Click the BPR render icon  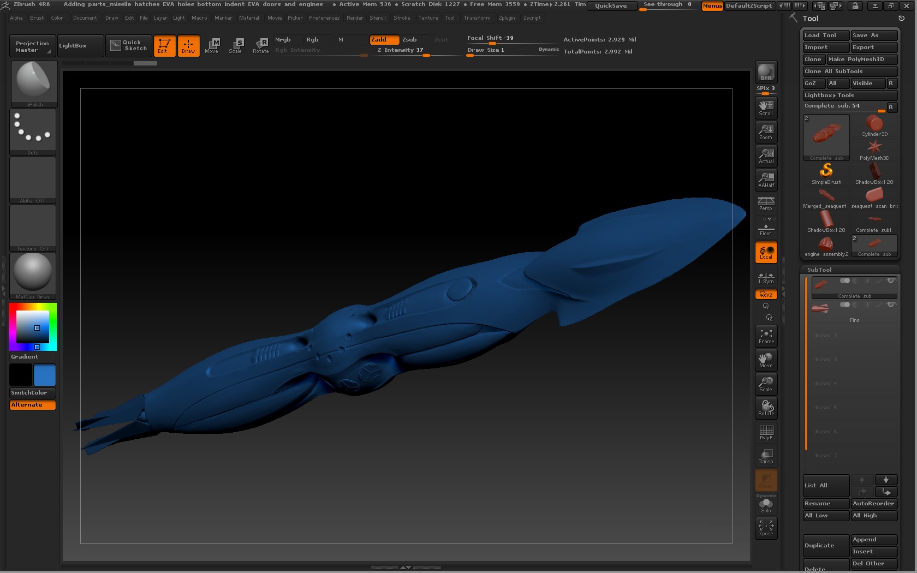click(x=766, y=72)
